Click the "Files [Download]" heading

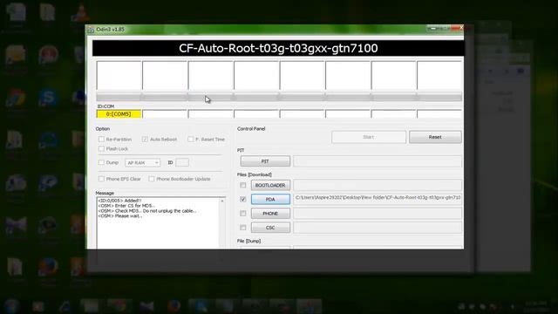click(x=255, y=174)
